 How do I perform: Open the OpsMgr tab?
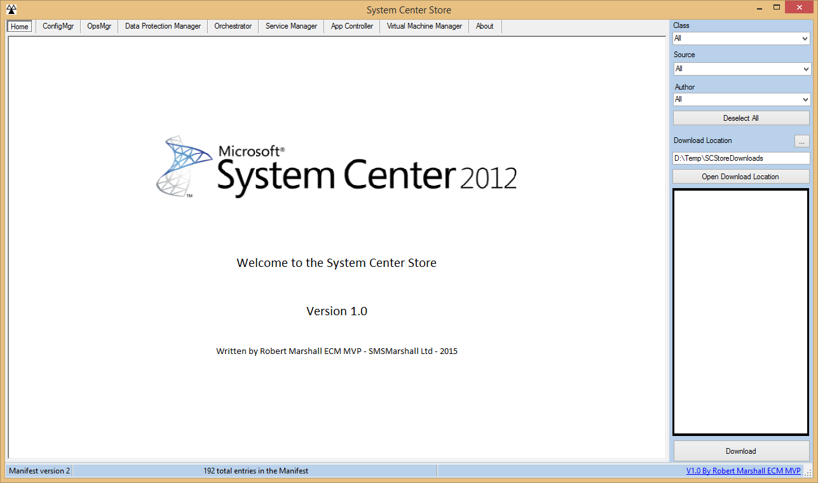pyautogui.click(x=99, y=26)
